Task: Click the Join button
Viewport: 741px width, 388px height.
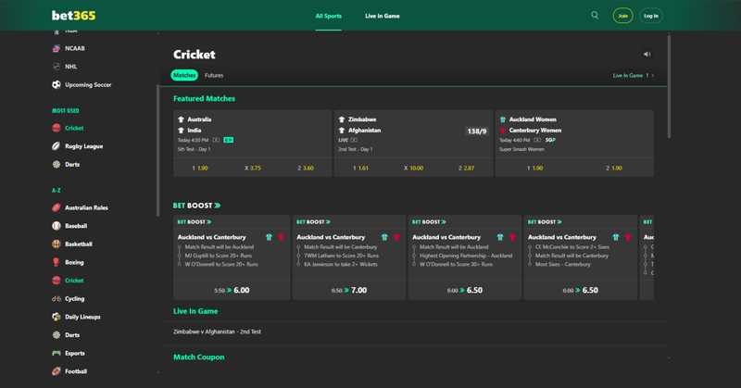Action: (x=622, y=16)
